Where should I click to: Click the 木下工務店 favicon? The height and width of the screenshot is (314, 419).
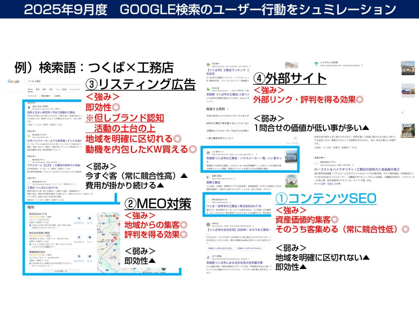tap(208, 257)
